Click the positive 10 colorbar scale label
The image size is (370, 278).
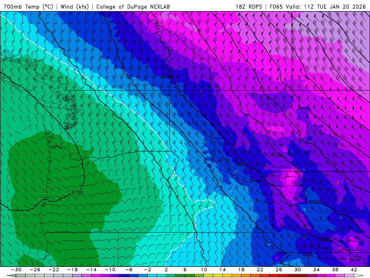point(204,270)
